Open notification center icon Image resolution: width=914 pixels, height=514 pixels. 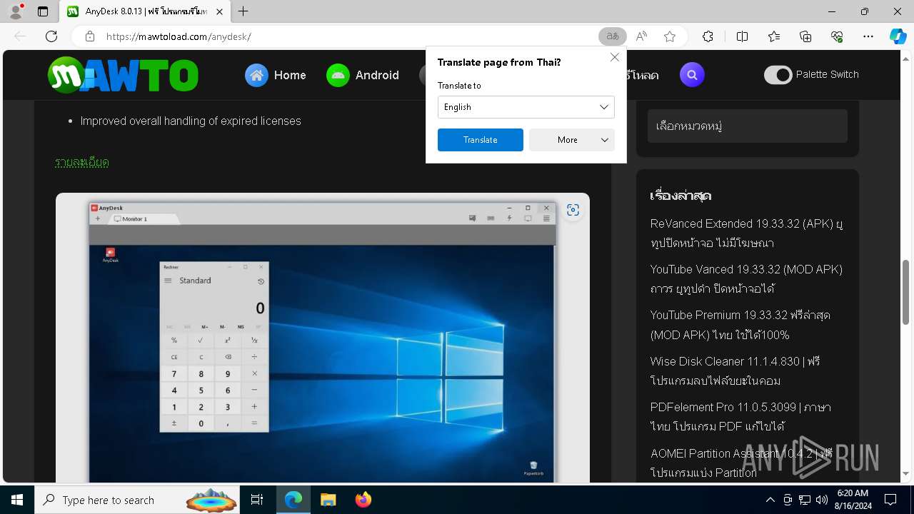pos(890,500)
